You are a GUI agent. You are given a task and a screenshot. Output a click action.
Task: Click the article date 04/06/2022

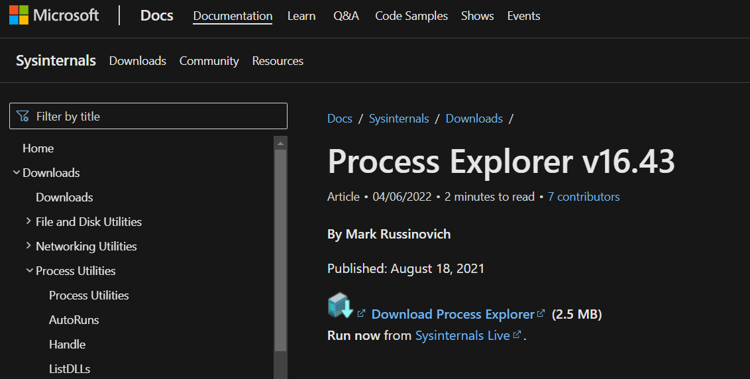(402, 197)
